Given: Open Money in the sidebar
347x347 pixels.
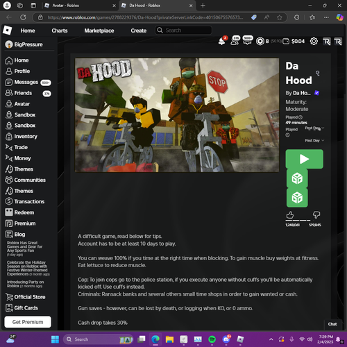Looking at the screenshot, I should point(18,158).
